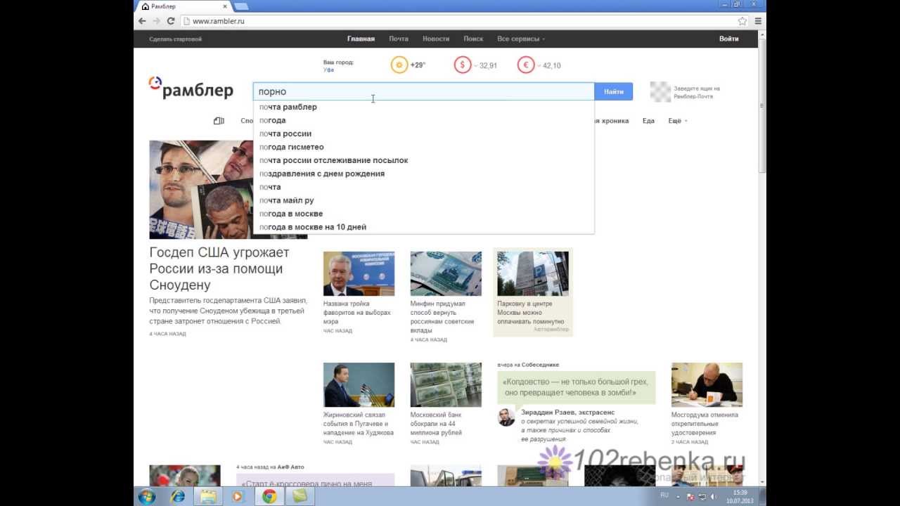This screenshot has width=900, height=506.
Task: Open the parking building thumbnail
Action: click(x=532, y=273)
